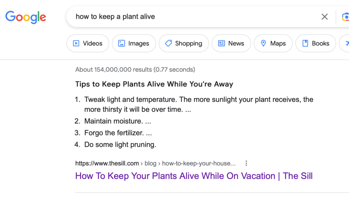Open the three-dot menu beside thesill.com result
Image resolution: width=349 pixels, height=197 pixels.
[246, 163]
